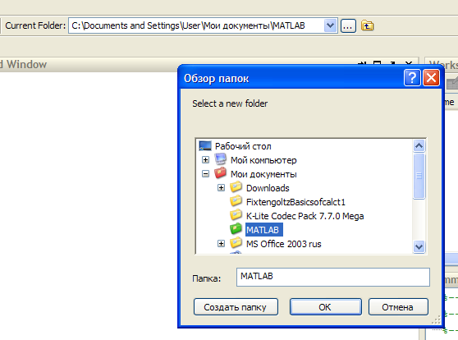Select MS Office 2003 rus folder
Image resolution: width=458 pixels, height=340 pixels.
(x=284, y=244)
